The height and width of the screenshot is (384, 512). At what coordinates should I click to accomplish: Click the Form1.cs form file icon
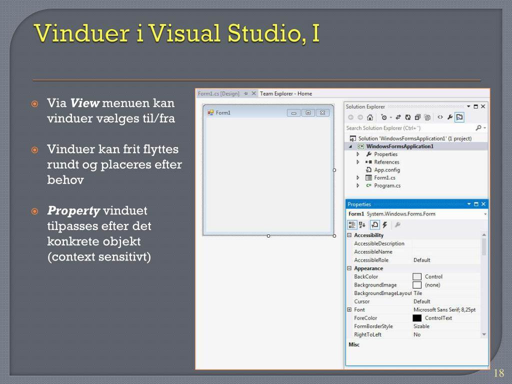368,177
